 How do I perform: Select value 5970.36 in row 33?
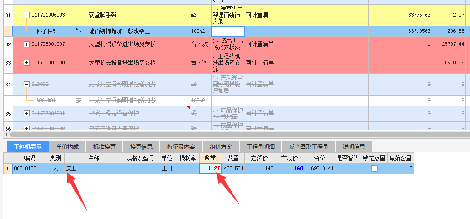coord(449,63)
